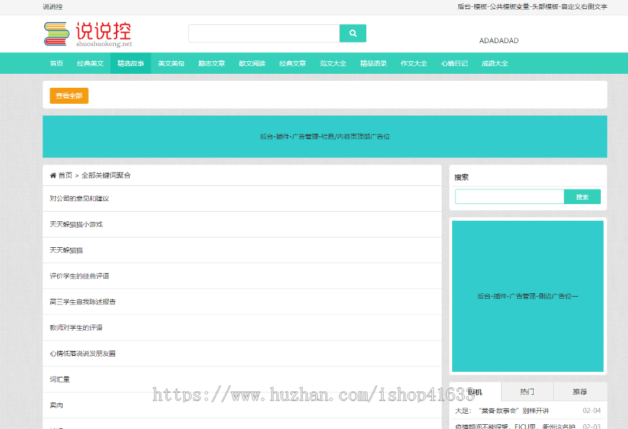
Task: Switch to the 推荐 tab
Action: (580, 392)
